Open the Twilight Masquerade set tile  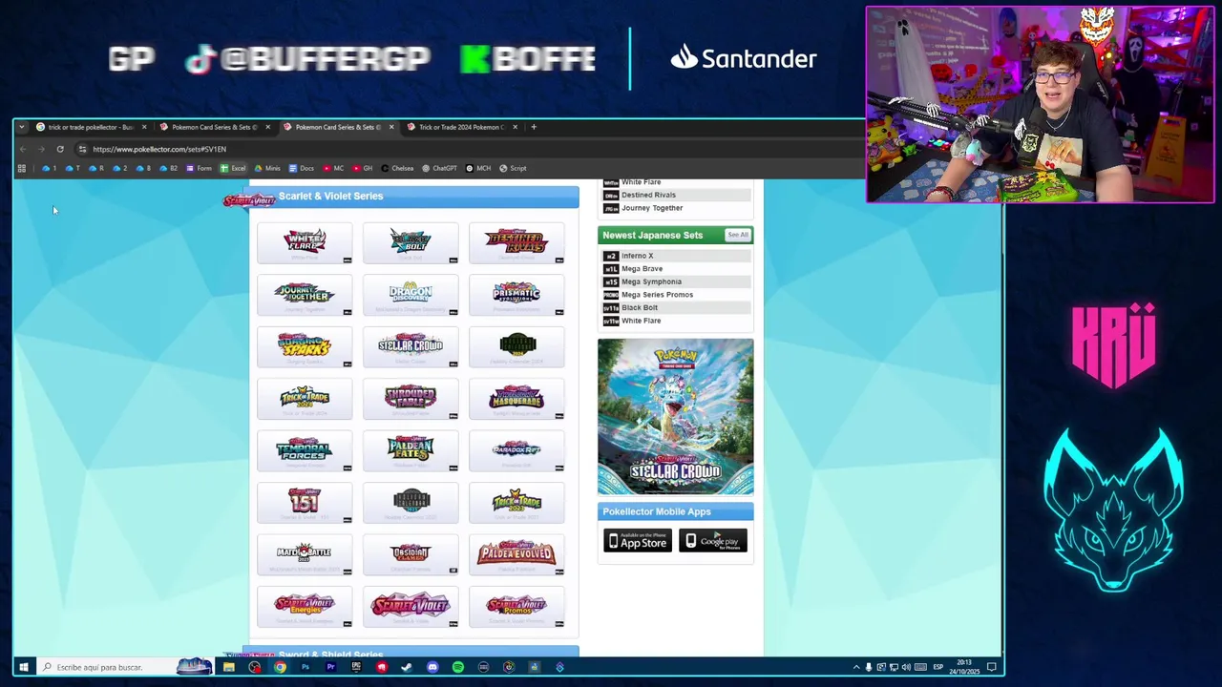[516, 399]
